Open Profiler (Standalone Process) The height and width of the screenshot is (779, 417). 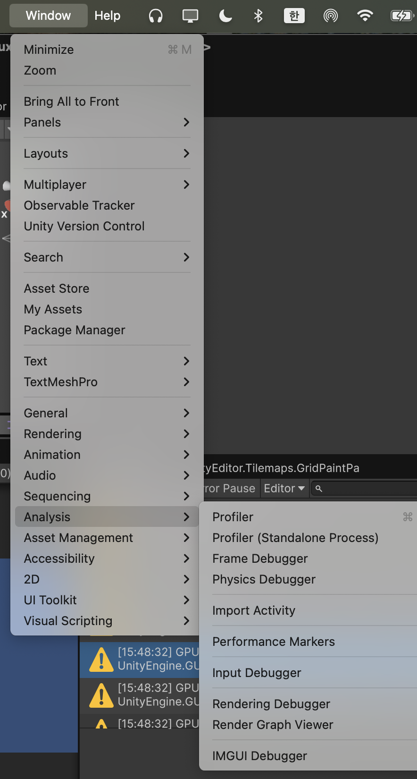(x=310, y=538)
